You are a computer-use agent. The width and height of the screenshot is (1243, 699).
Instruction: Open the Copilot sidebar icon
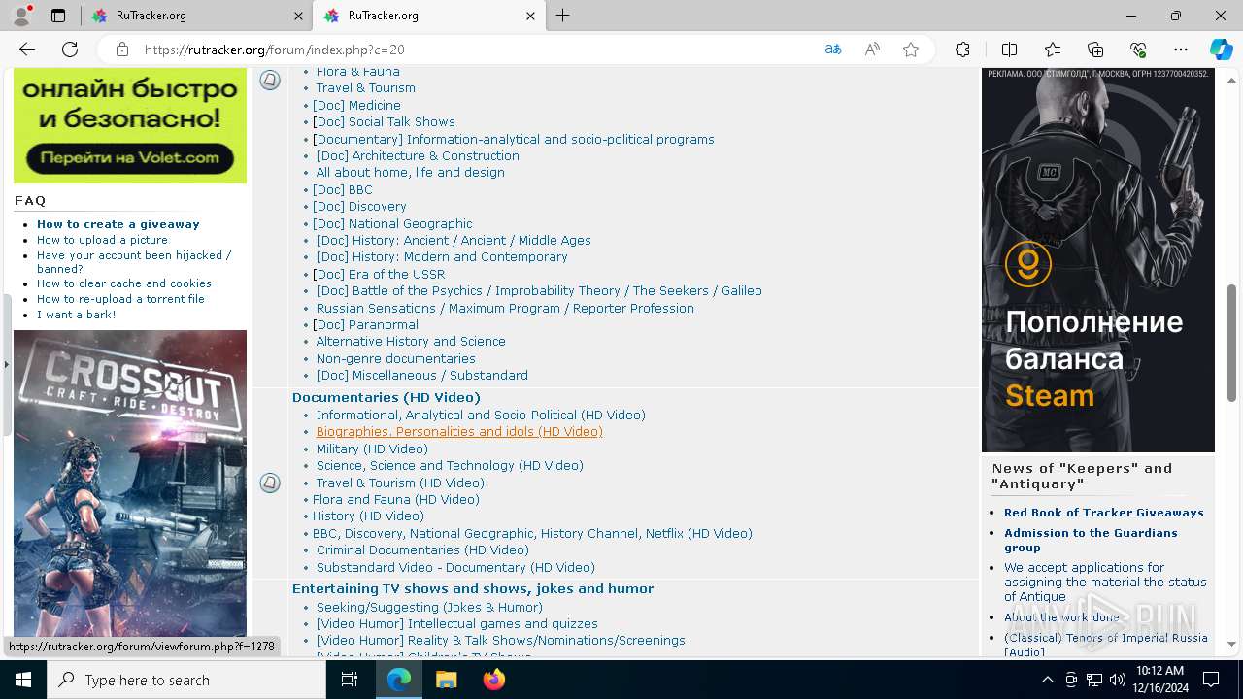click(x=1221, y=50)
